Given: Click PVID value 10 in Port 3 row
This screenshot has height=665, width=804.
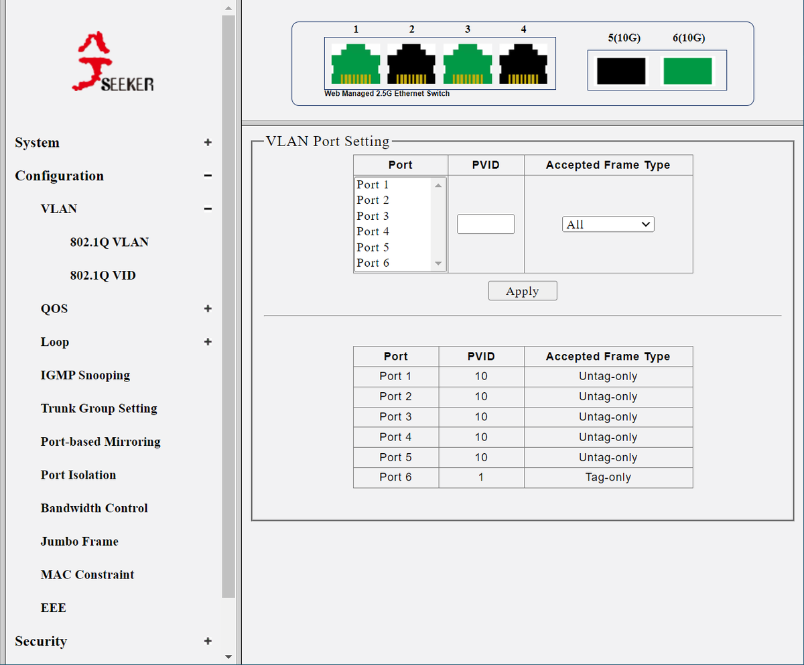Looking at the screenshot, I should [481, 417].
